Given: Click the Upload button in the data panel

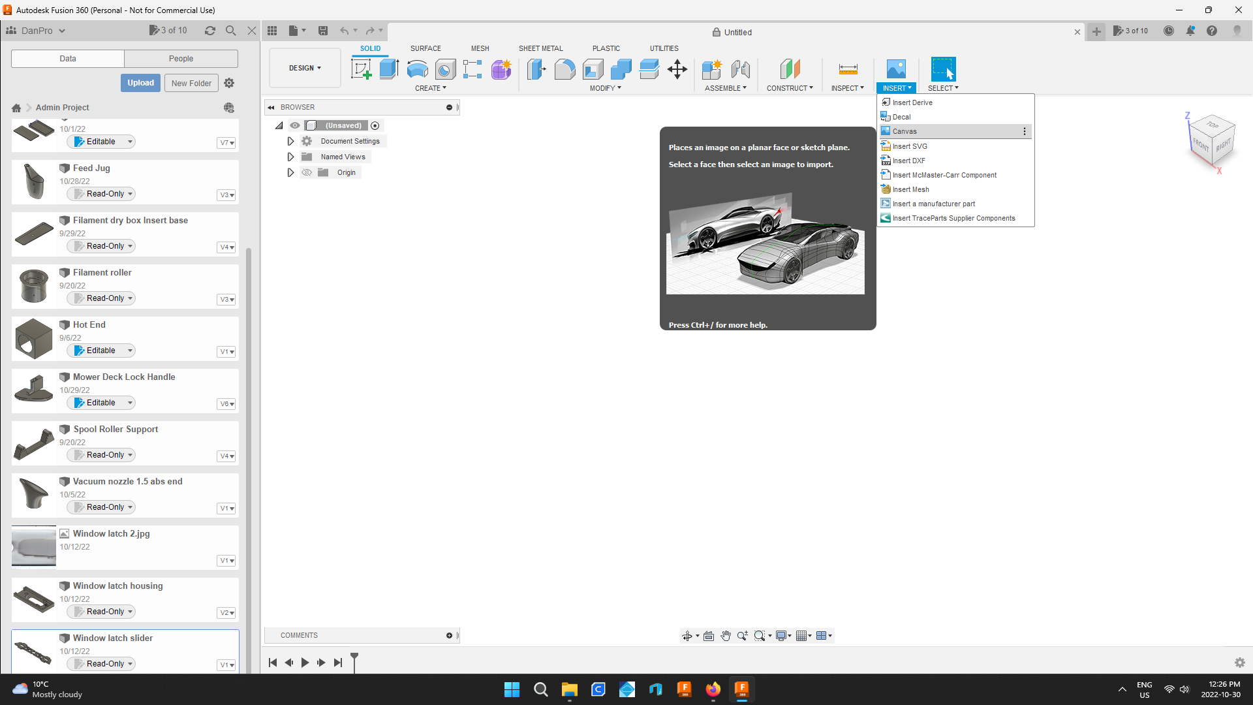Looking at the screenshot, I should coord(140,83).
